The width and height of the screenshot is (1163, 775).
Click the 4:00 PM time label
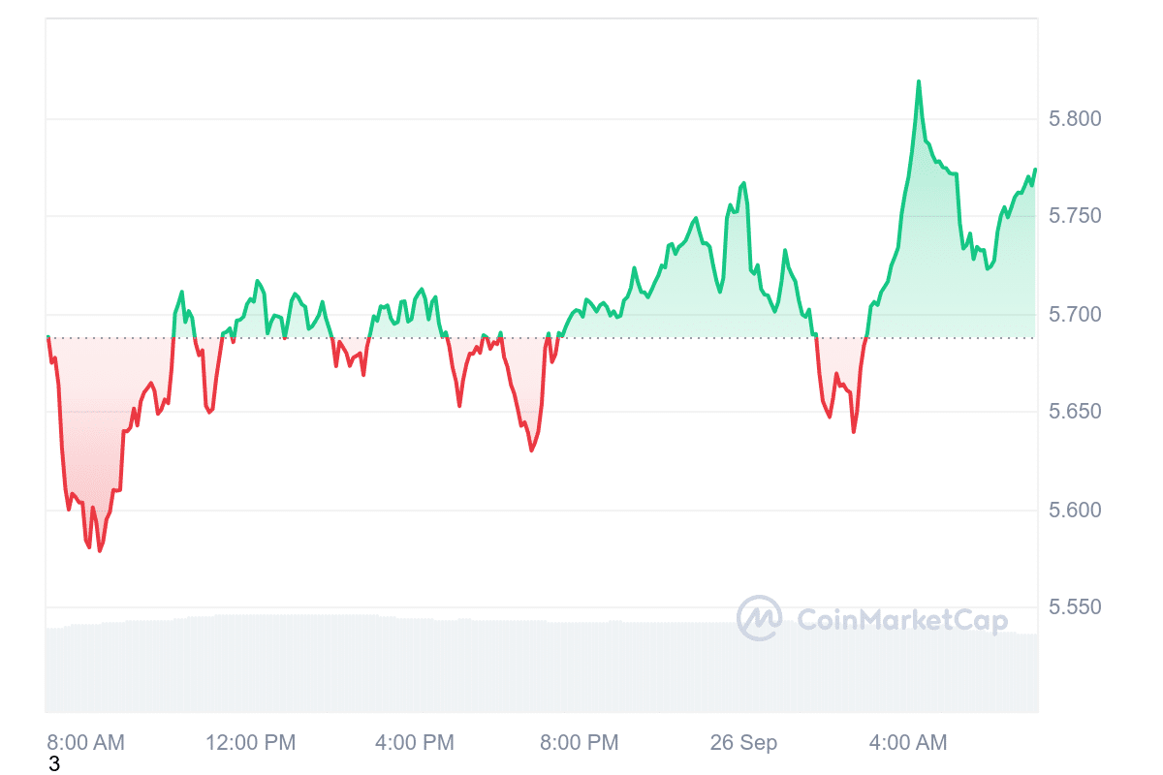pyautogui.click(x=415, y=743)
